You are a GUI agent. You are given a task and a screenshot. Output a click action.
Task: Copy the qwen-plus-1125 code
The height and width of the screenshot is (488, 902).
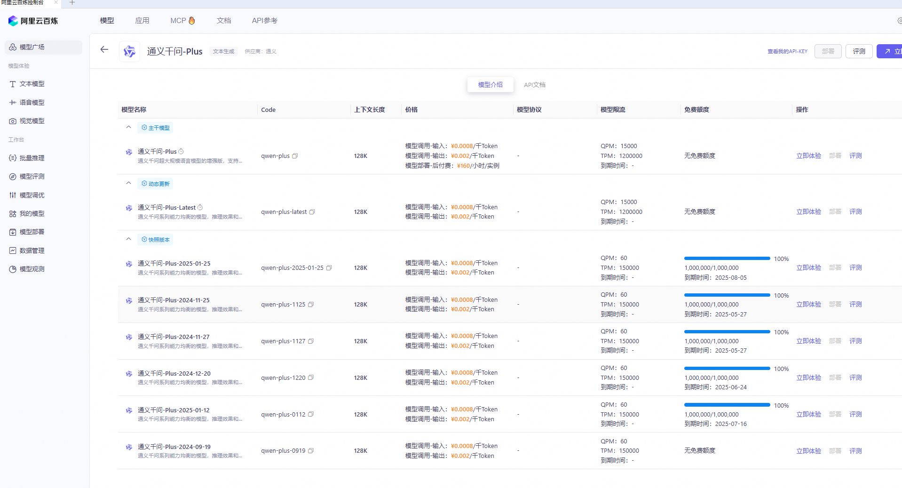point(310,305)
